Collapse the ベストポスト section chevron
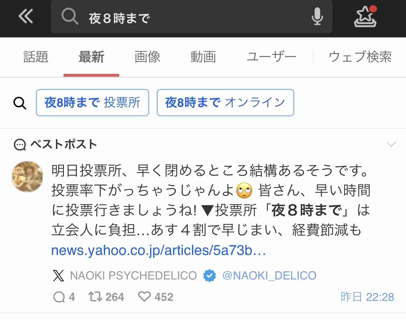The image size is (406, 320). click(x=391, y=144)
